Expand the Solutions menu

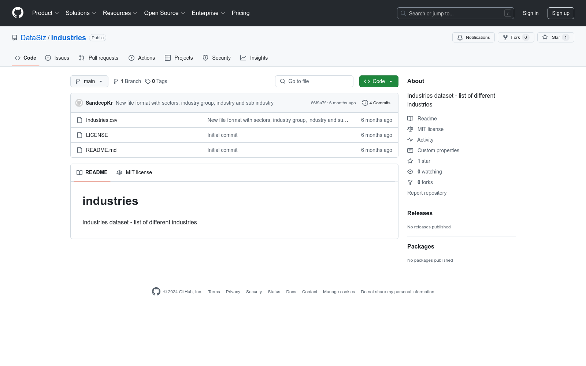tap(81, 13)
